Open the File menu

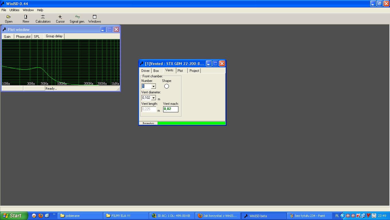(x=4, y=10)
